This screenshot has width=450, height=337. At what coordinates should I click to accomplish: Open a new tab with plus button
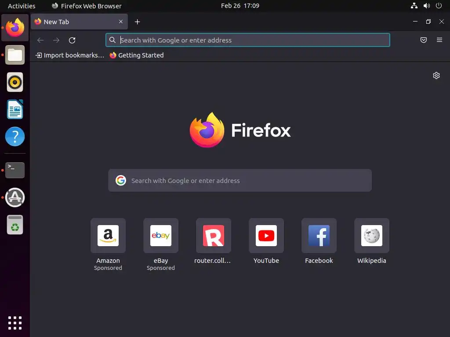pyautogui.click(x=137, y=22)
